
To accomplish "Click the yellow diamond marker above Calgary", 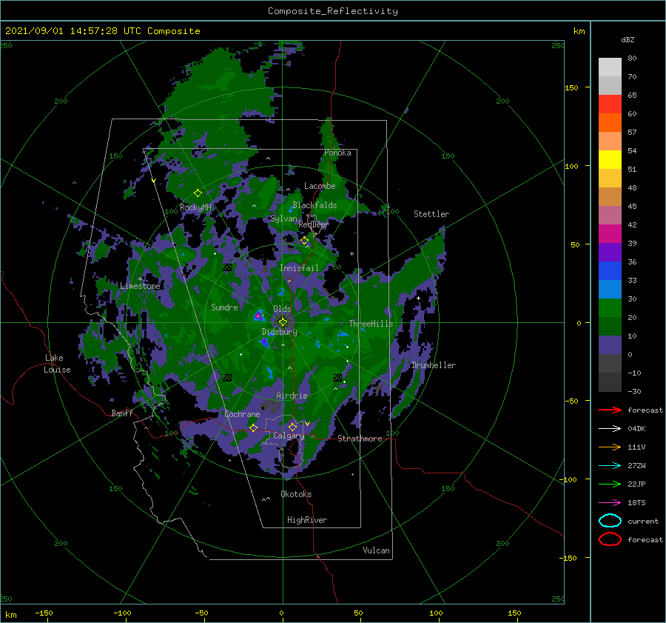I will 292,427.
